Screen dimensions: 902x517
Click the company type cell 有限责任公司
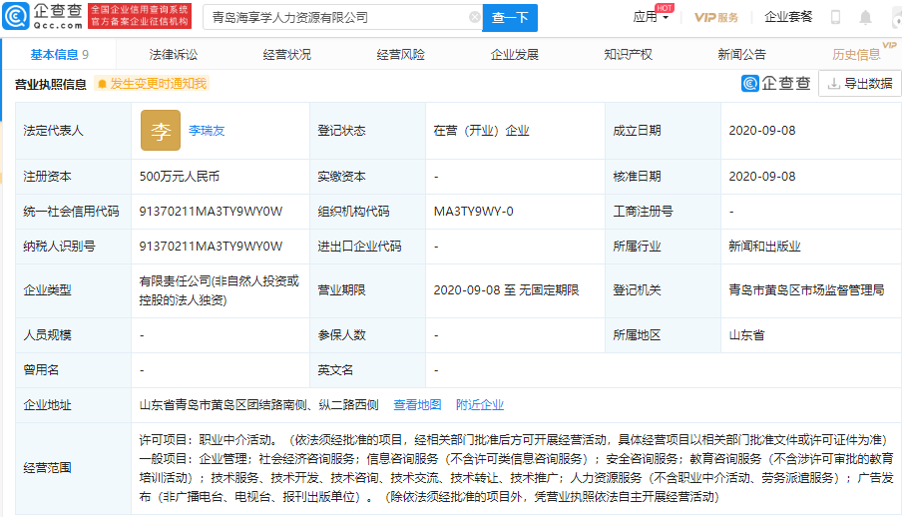[x=220, y=290]
